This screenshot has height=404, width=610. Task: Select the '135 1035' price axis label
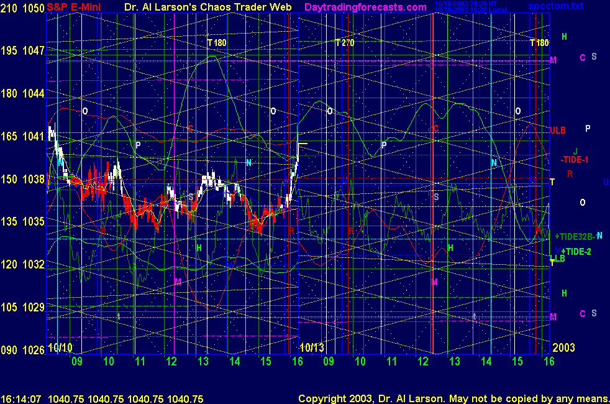[x=22, y=221]
